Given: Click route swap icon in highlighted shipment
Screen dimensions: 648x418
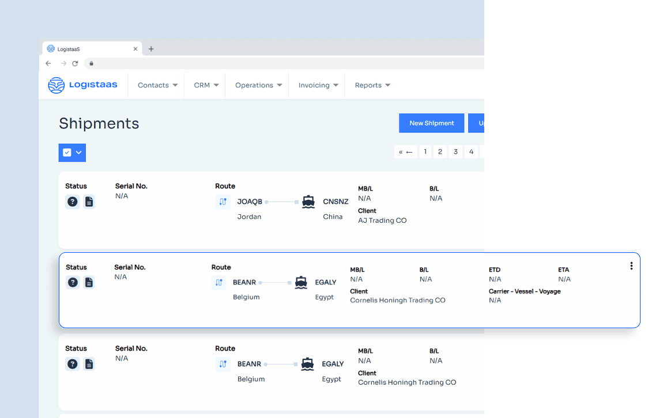Looking at the screenshot, I should [218, 283].
